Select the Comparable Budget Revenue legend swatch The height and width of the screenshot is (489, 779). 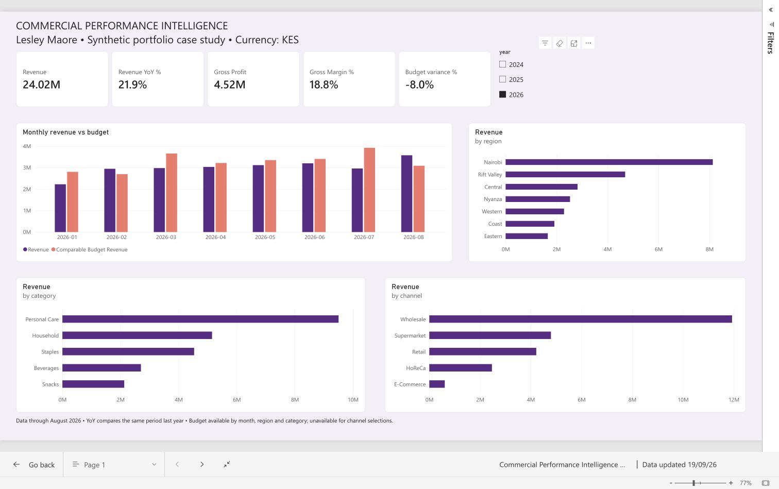coord(53,249)
